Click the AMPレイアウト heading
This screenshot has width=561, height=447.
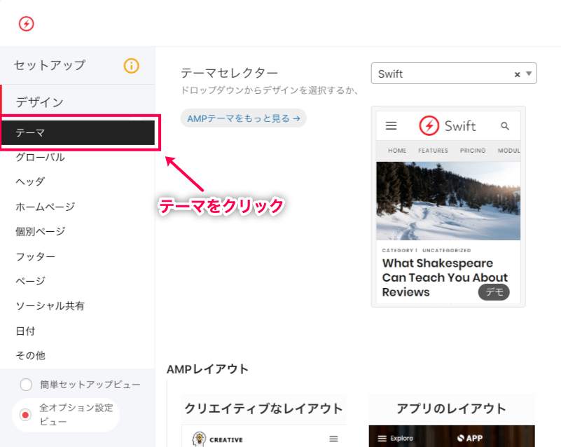coord(207,369)
